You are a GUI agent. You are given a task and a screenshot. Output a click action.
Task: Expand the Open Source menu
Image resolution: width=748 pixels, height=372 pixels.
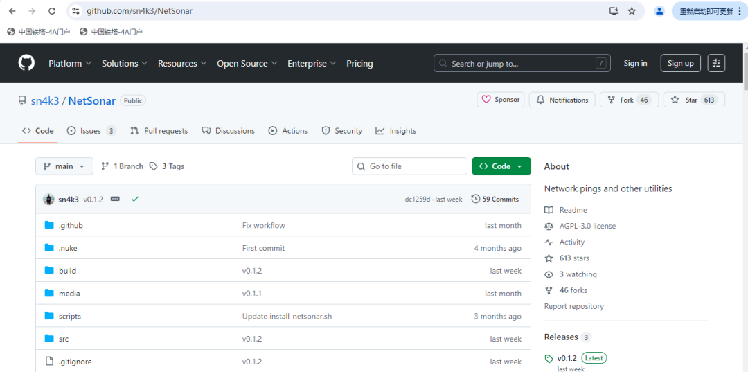pos(247,64)
